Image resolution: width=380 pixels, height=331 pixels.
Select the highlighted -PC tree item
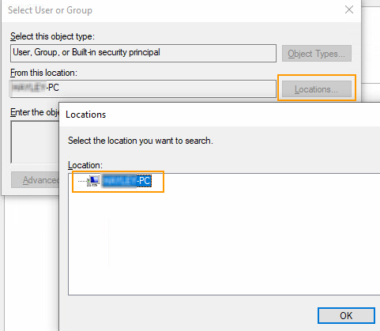tap(126, 181)
